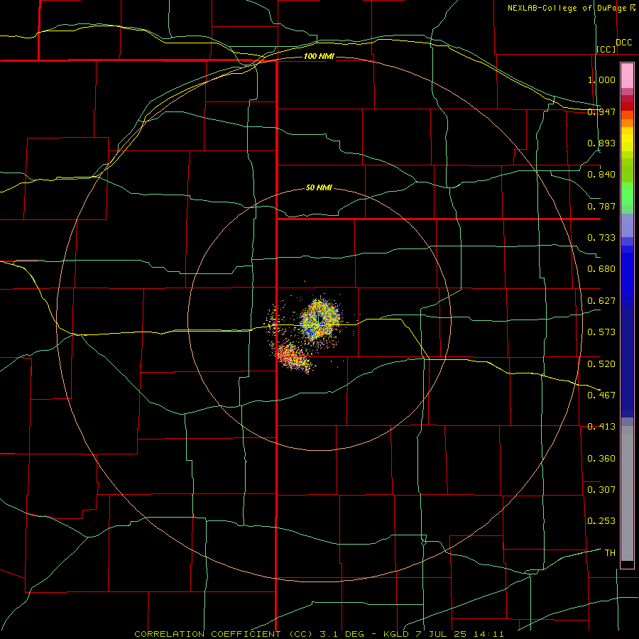Click the Correlation Coefficient caption at the bottom
The height and width of the screenshot is (639, 639).
click(x=319, y=634)
